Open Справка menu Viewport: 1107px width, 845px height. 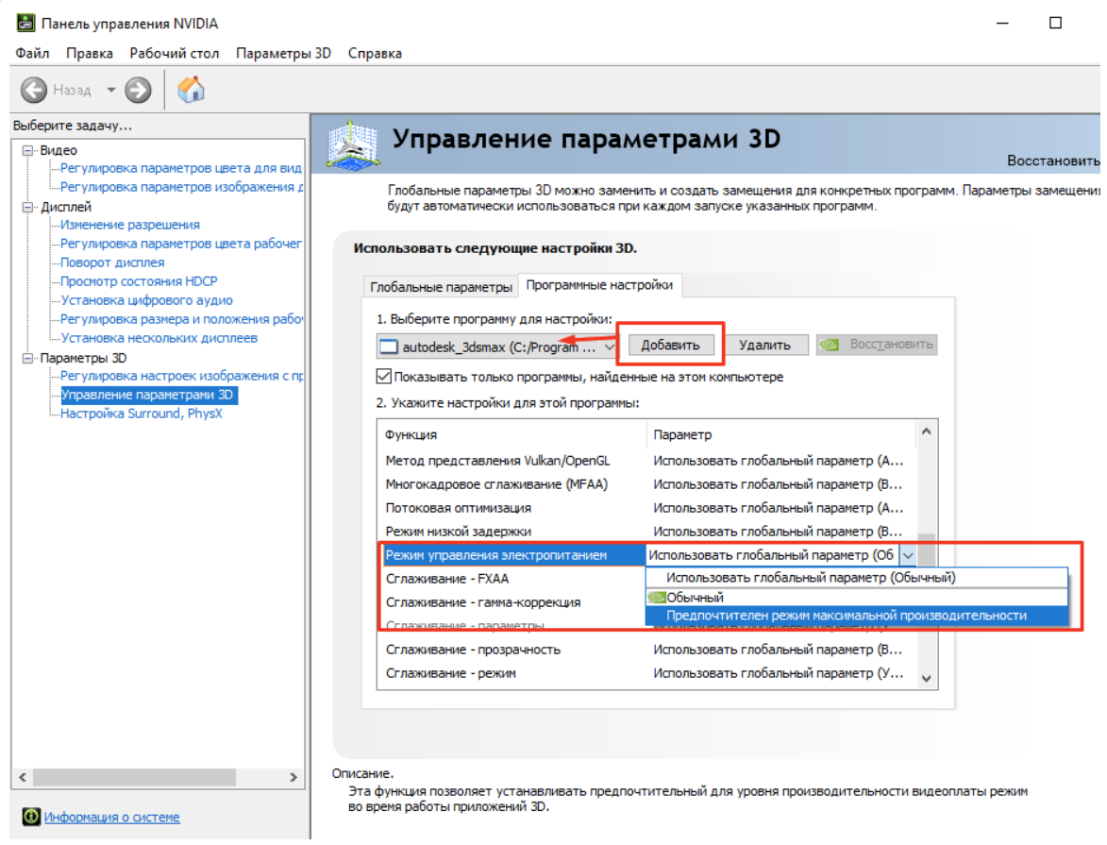point(375,53)
